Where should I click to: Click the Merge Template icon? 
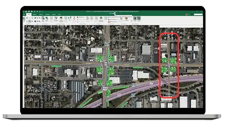(x=61, y=19)
